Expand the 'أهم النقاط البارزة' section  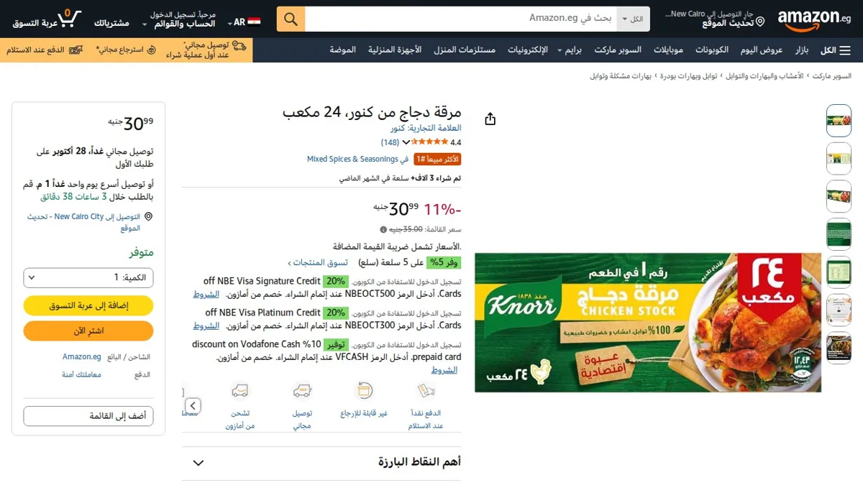tap(321, 463)
